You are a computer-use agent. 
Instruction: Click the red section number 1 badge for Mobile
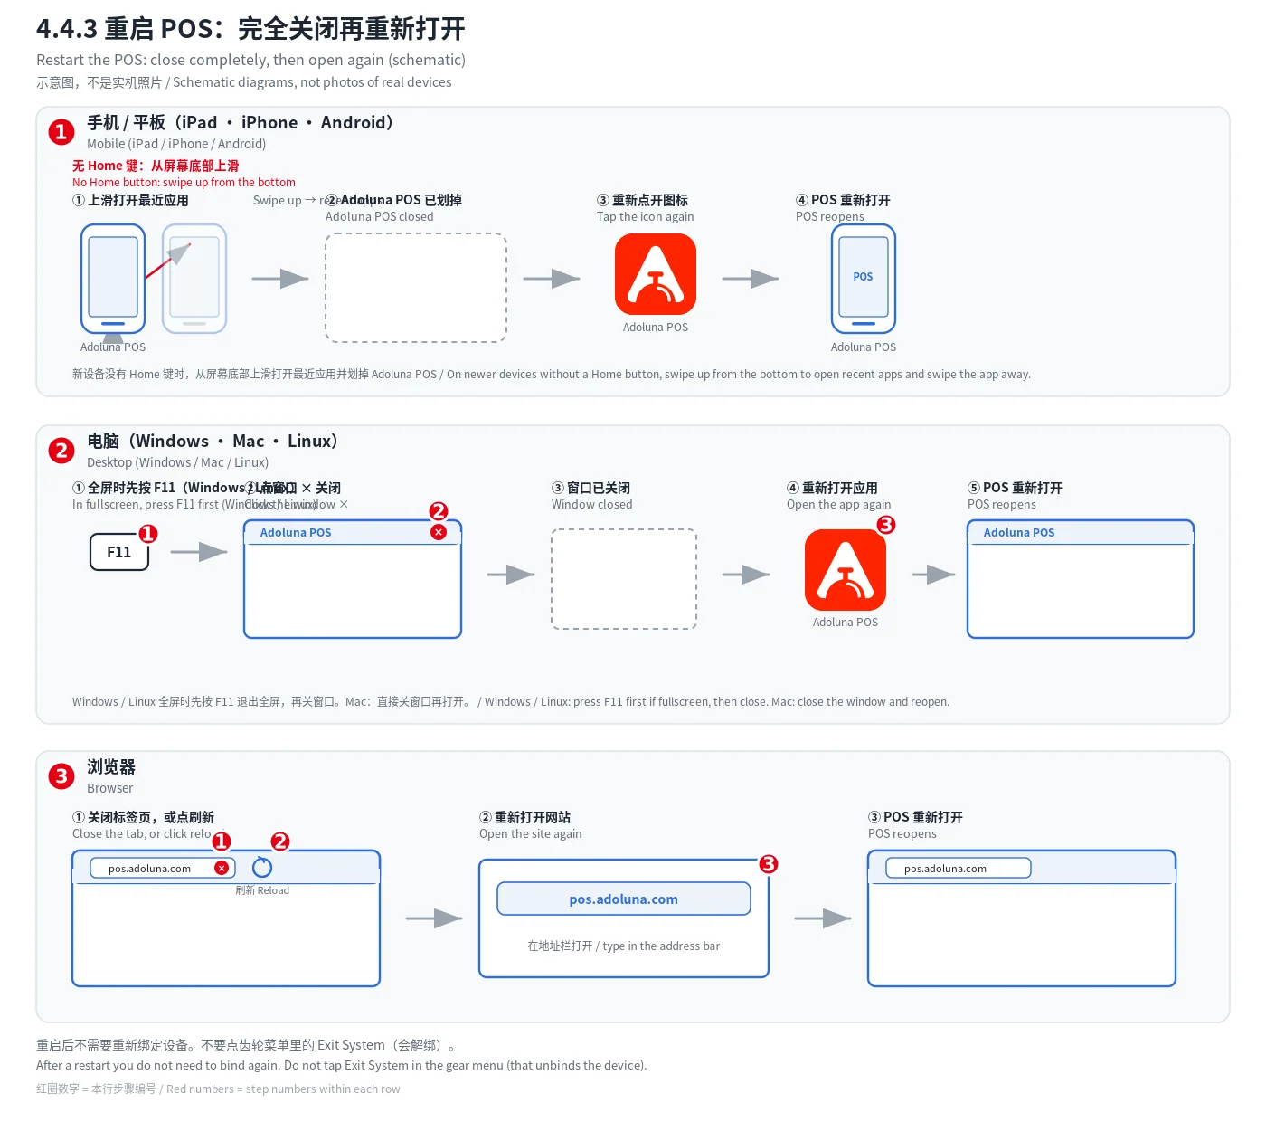[x=61, y=132]
